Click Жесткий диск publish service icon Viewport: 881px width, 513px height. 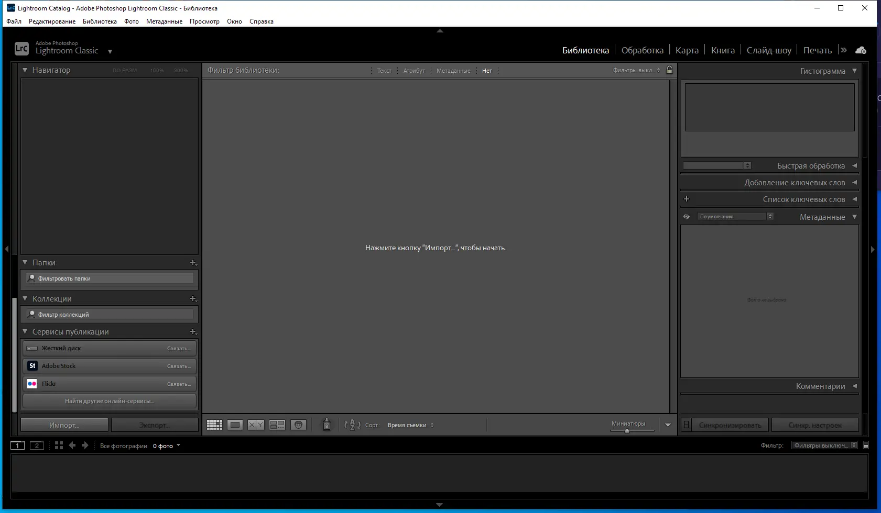coord(32,348)
